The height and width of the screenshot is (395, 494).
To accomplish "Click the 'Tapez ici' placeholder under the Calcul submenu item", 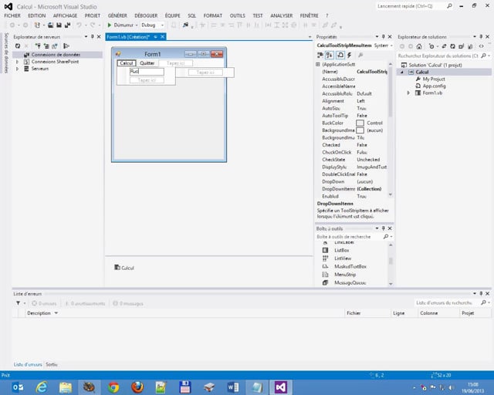I will (147, 80).
